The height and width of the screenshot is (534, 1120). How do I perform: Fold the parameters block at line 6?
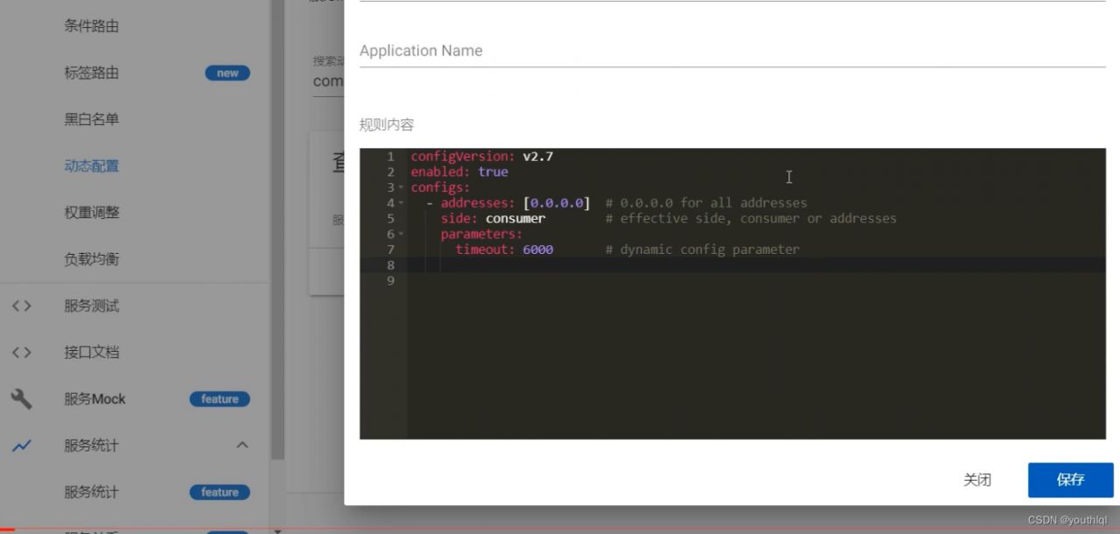401,235
